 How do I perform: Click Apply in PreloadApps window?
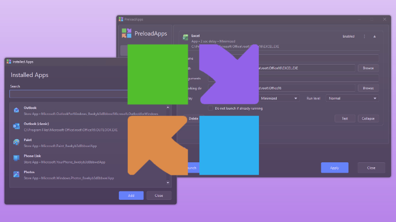pos(335,168)
